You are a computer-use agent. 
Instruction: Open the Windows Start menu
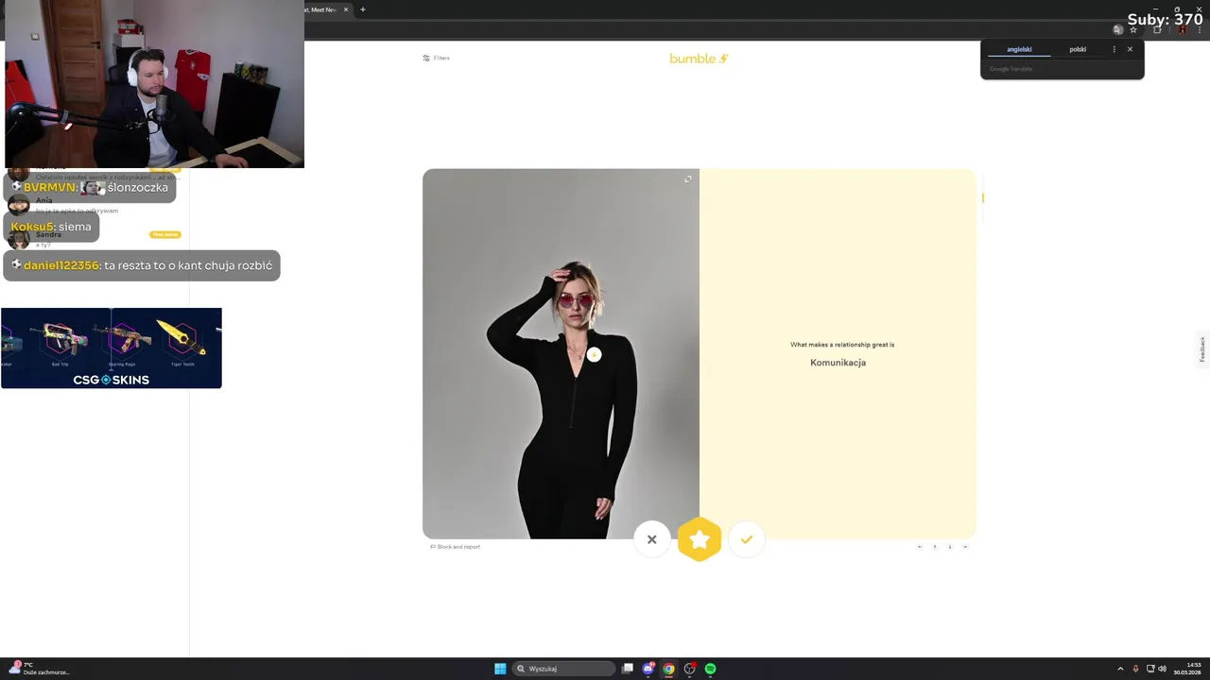point(500,669)
